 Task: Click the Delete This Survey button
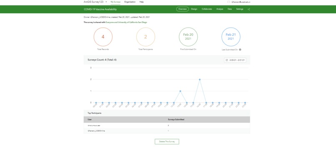tap(167, 141)
